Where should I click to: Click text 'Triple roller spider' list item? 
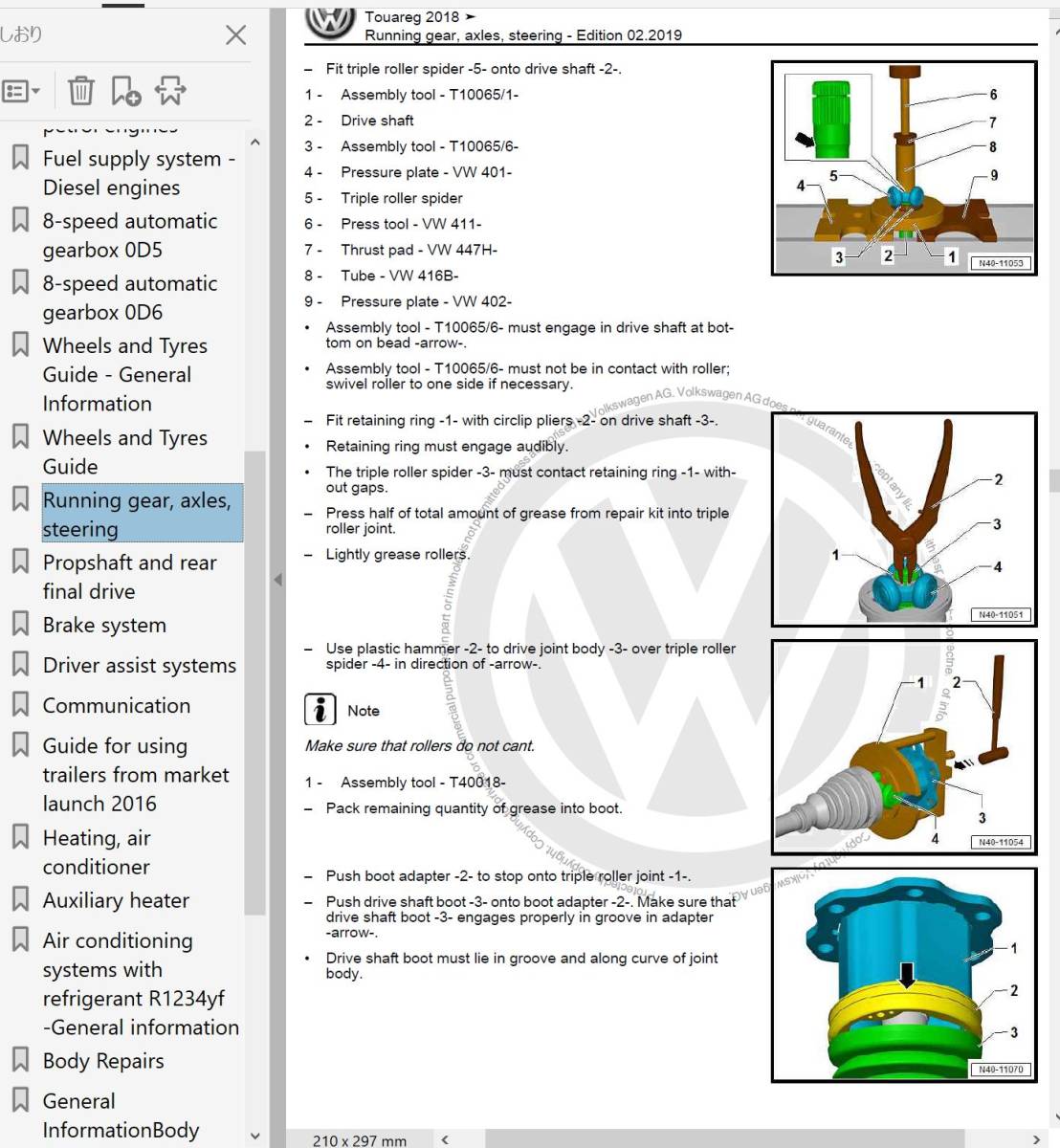point(402,198)
